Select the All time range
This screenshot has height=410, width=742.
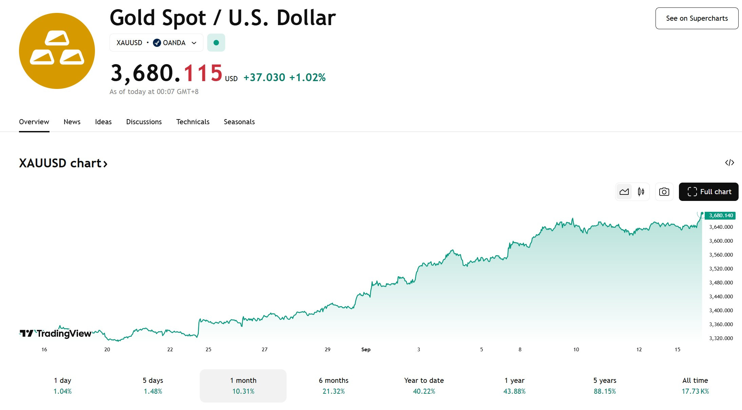[x=695, y=386]
